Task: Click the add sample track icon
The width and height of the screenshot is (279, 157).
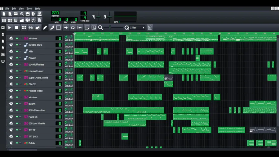Action: (x=31, y=28)
